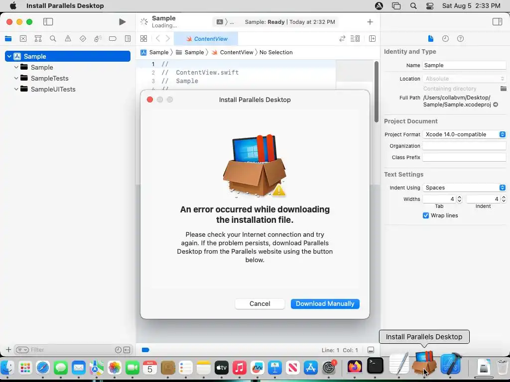Toggle the Wrap lines checkbox
The image size is (510, 382).
pos(426,215)
